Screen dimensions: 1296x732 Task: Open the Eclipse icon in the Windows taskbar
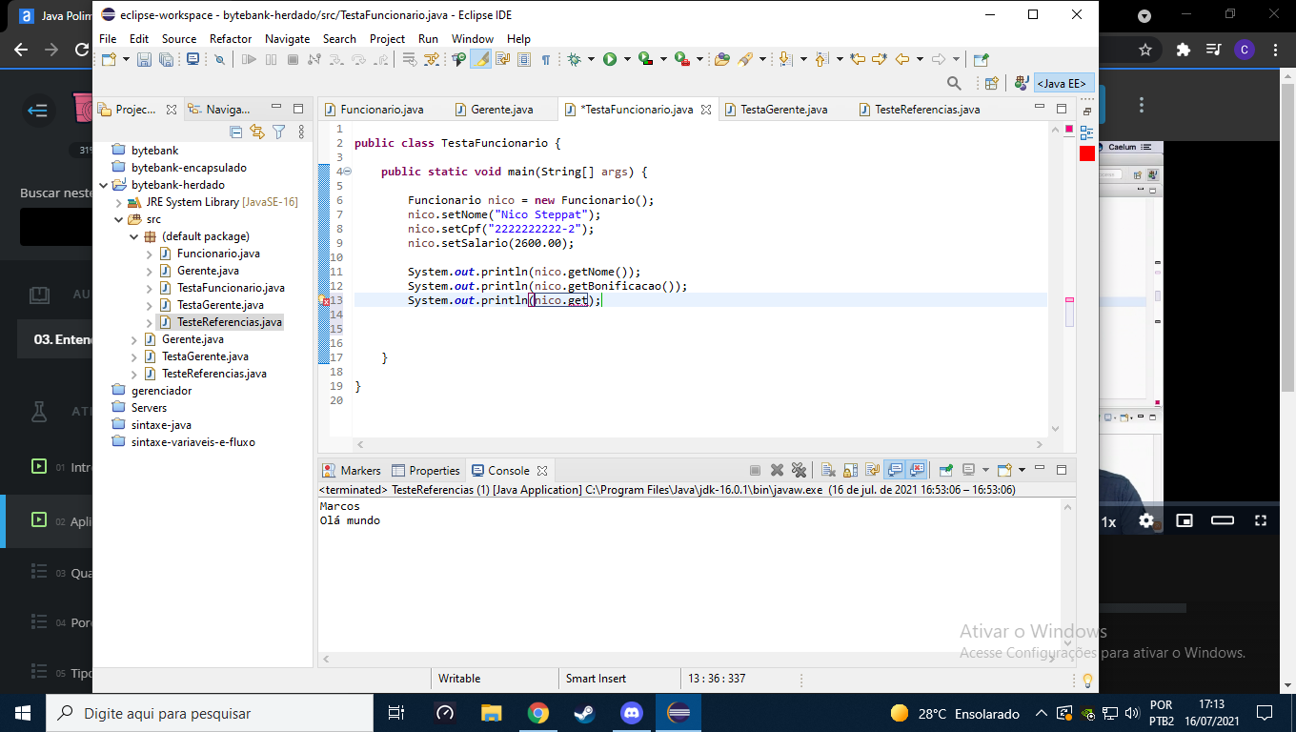678,713
